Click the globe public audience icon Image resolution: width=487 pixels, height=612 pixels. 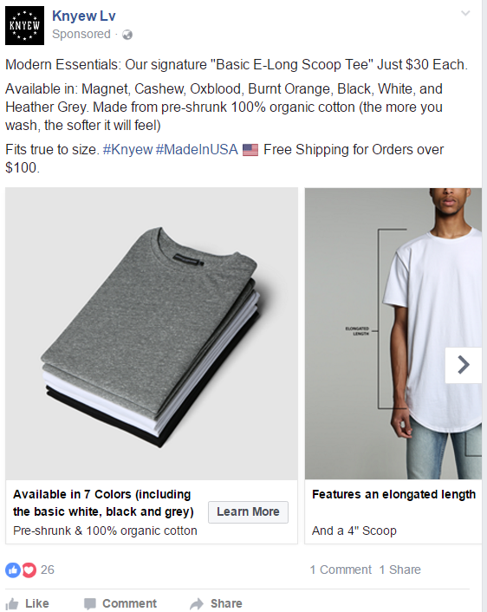(x=127, y=35)
